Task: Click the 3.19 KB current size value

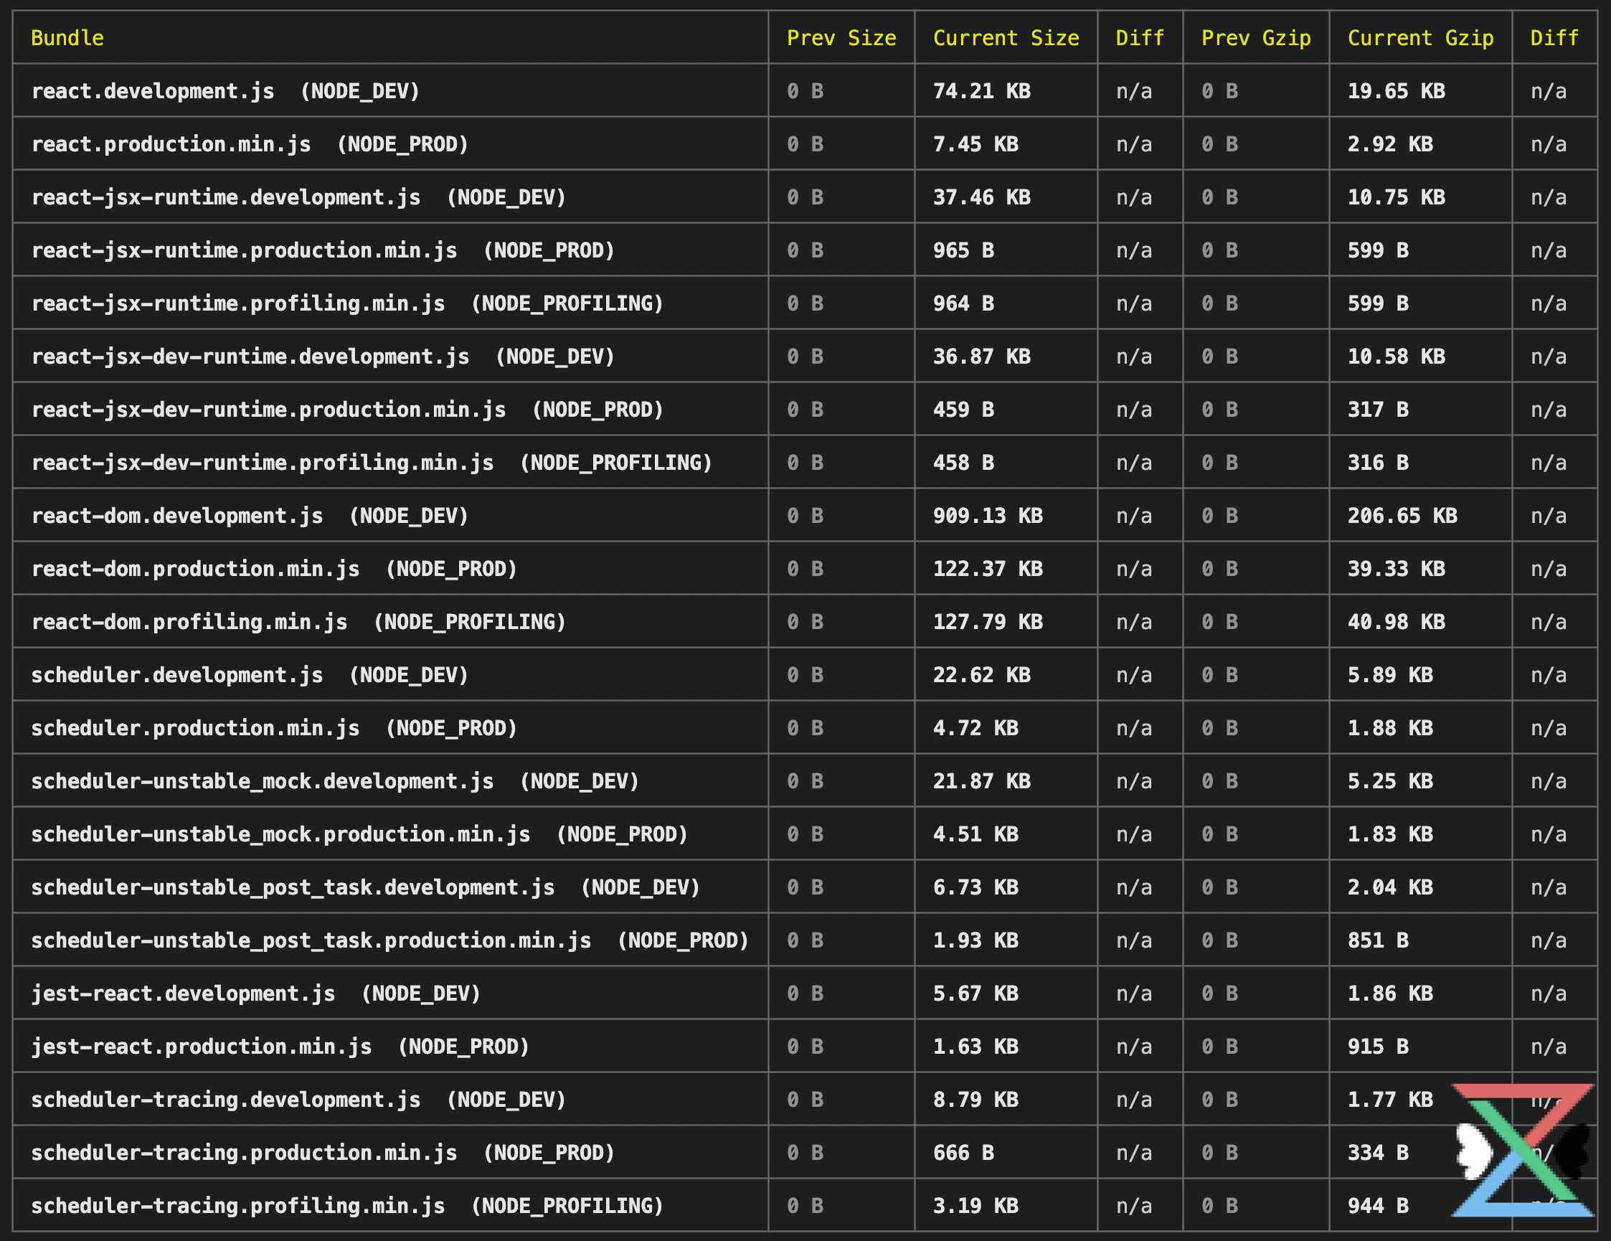Action: coord(976,1207)
